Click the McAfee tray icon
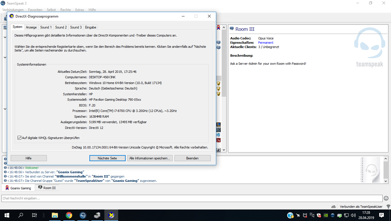391x221 pixels. [x=305, y=215]
